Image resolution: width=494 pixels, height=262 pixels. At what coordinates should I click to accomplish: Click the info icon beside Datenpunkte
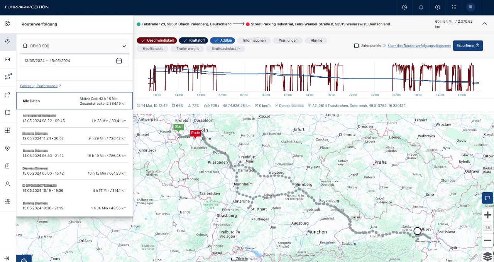point(384,45)
